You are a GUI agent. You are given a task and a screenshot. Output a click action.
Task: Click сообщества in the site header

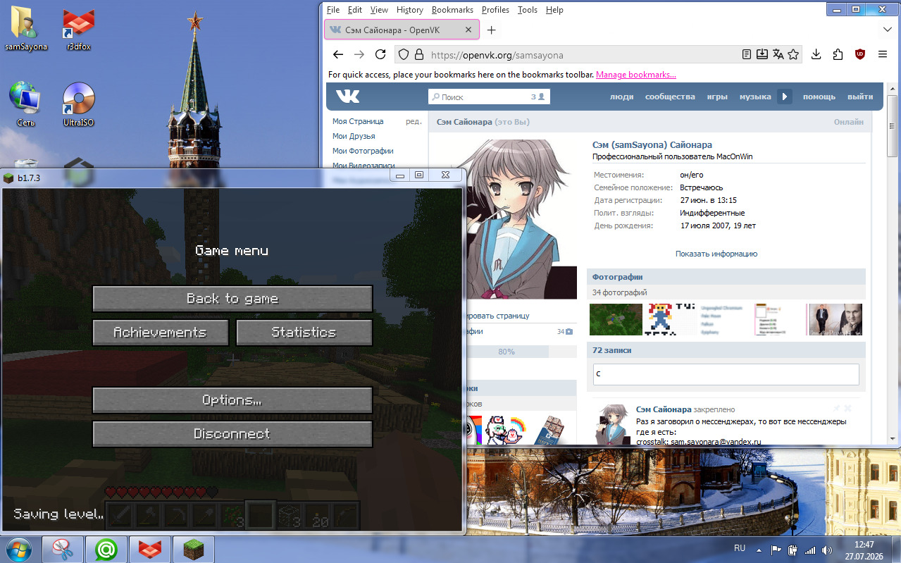(670, 97)
